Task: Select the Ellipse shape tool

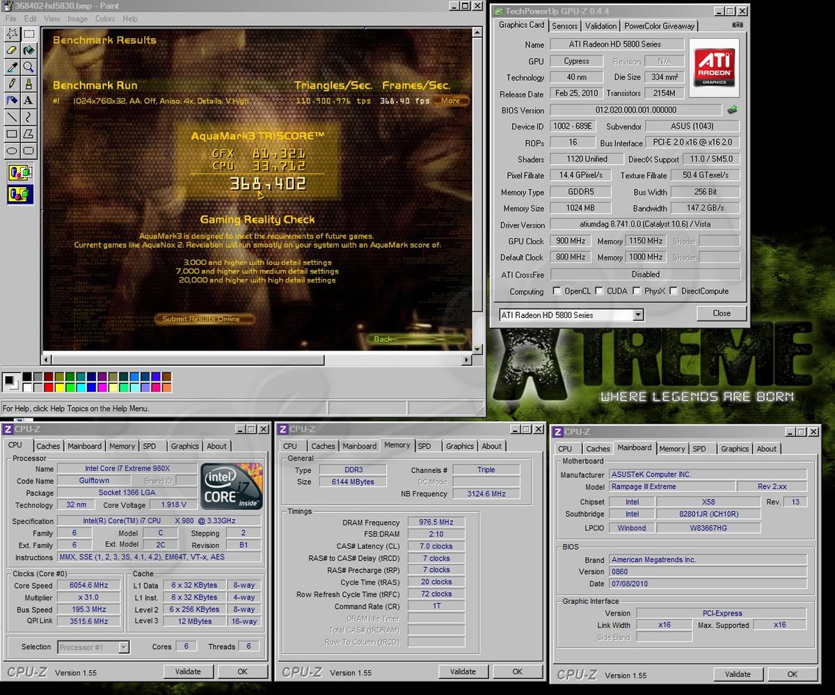Action: [12, 150]
